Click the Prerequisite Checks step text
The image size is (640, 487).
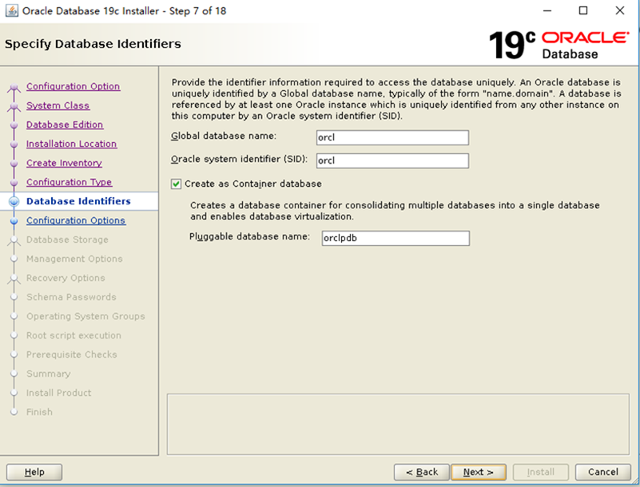click(x=72, y=354)
